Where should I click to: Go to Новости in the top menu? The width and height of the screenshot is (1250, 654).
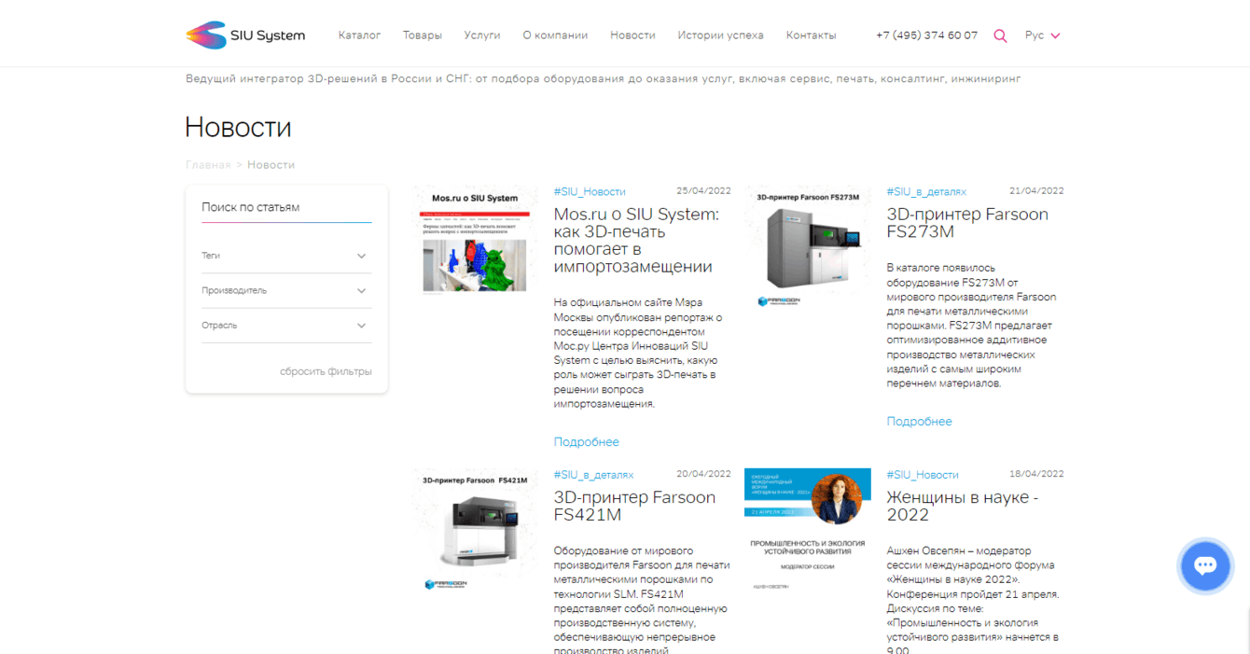tap(632, 35)
